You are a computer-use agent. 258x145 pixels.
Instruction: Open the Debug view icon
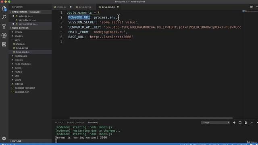[x=4, y=35]
